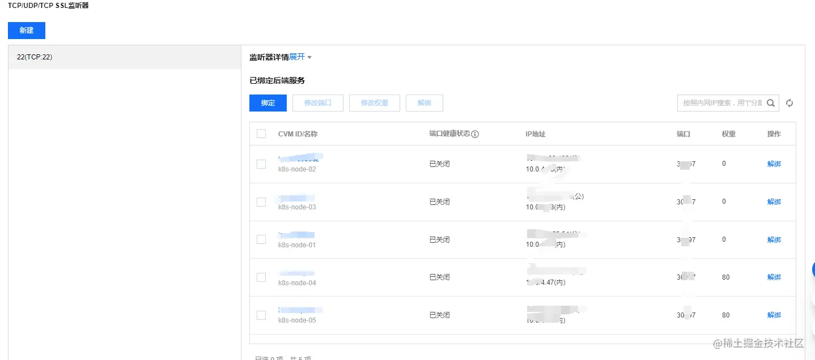Click the 修改端口 button
This screenshot has width=815, height=360.
coord(318,103)
